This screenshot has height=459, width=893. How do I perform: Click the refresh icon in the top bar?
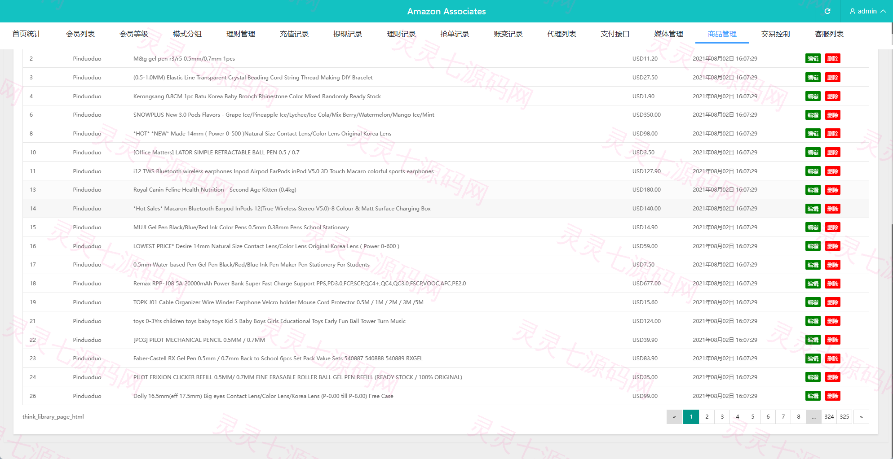point(827,11)
